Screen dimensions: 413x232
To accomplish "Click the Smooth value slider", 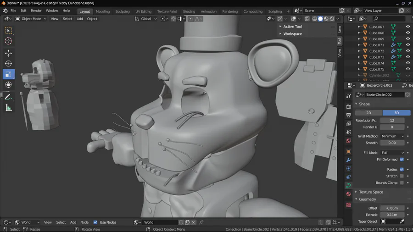I will coord(392,143).
